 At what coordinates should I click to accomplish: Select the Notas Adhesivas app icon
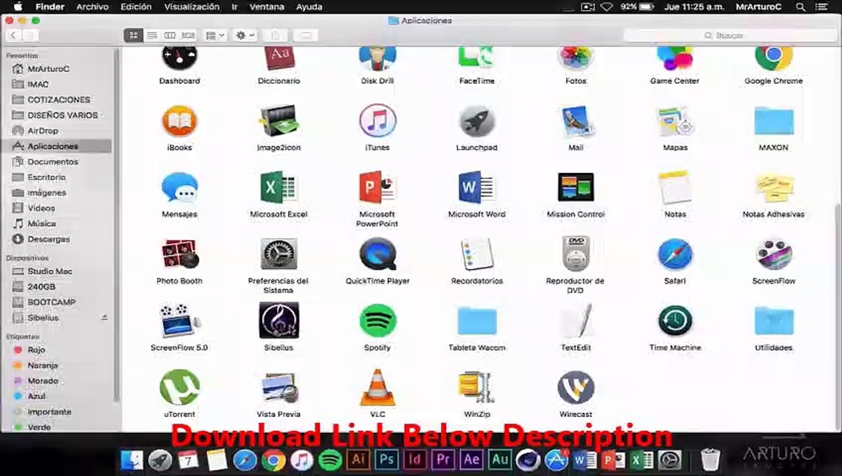pos(773,188)
